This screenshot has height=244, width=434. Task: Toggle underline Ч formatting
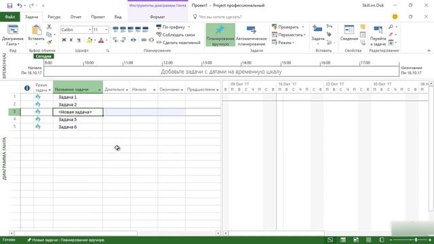(x=79, y=40)
